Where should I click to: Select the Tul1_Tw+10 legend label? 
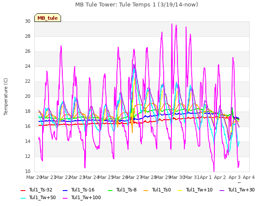pos(199,190)
